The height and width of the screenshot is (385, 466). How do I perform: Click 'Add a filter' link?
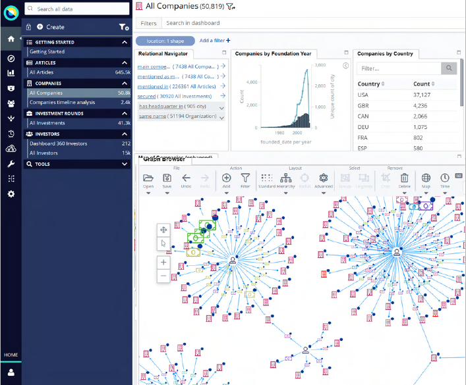215,40
